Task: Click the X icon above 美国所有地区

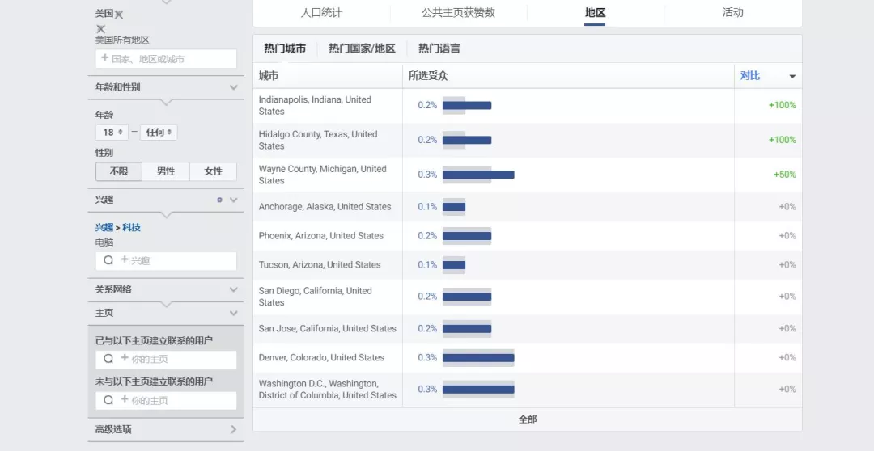Action: pos(101,29)
